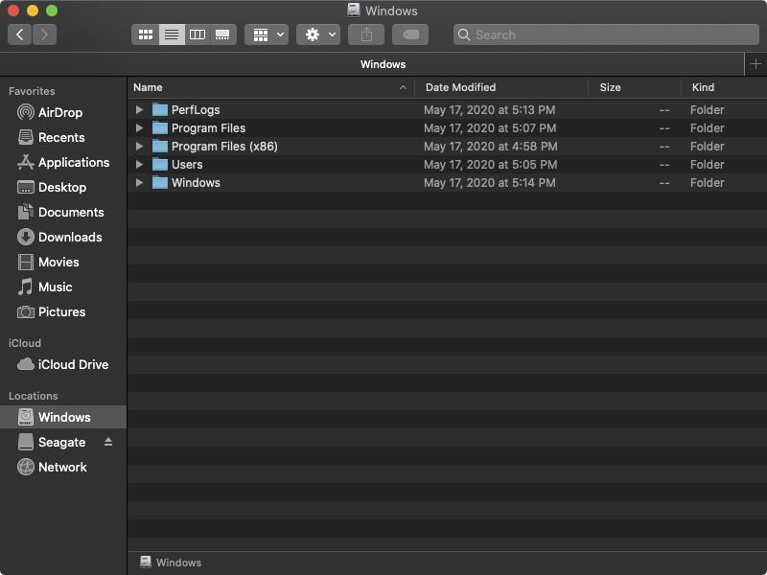Sort by Date Modified column
The image size is (767, 575).
(x=501, y=87)
